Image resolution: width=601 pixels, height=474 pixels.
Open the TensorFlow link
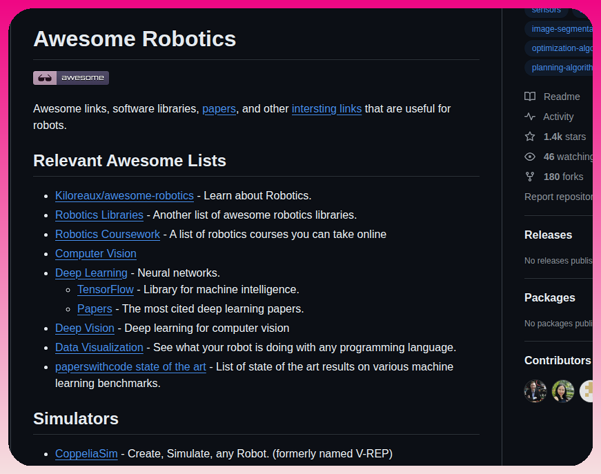(106, 290)
